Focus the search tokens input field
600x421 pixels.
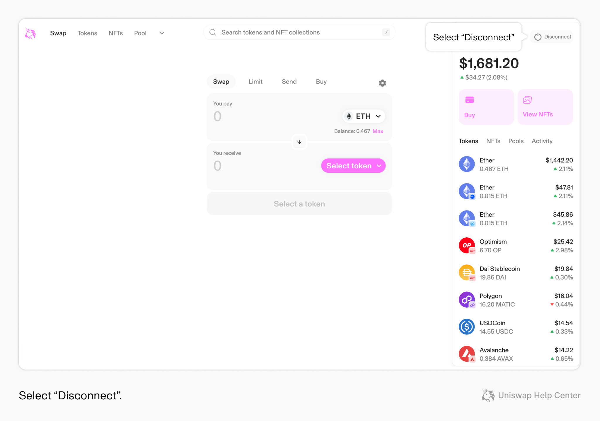pos(299,32)
